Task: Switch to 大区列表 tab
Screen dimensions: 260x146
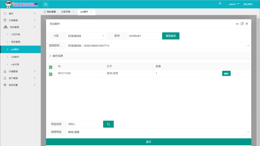Action: coord(66,12)
